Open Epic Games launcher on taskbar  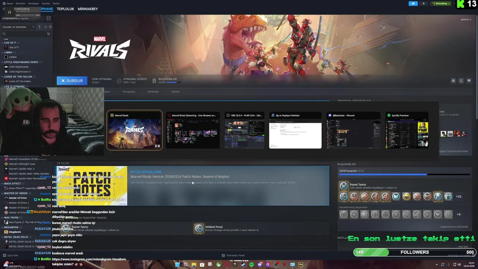tap(235, 265)
